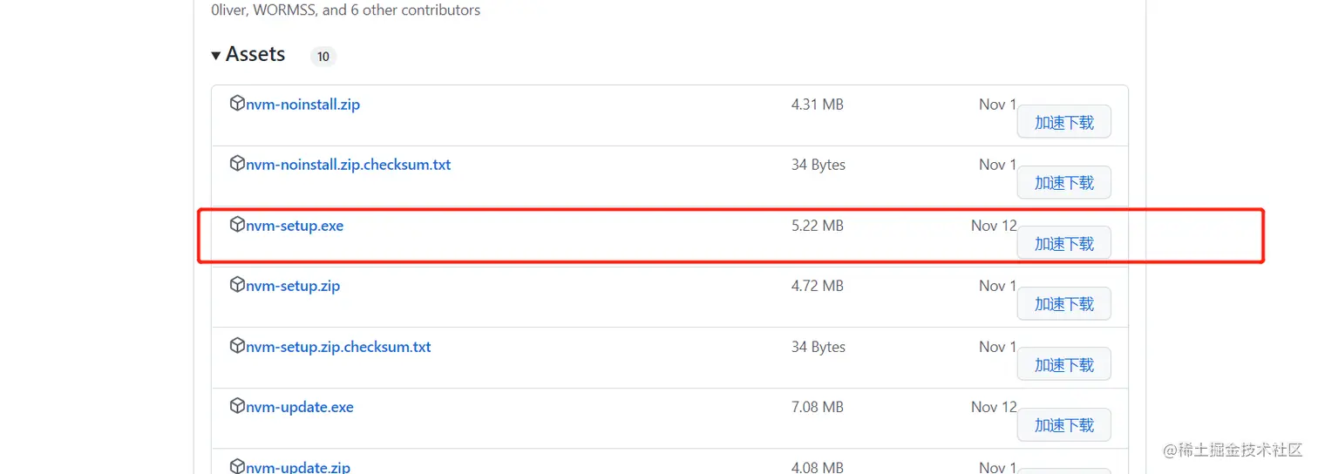
Task: Collapse the Assets section triangle
Action: pos(216,55)
